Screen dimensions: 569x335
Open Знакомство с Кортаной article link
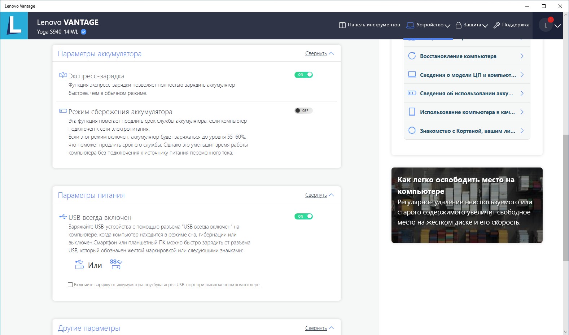pos(467,131)
